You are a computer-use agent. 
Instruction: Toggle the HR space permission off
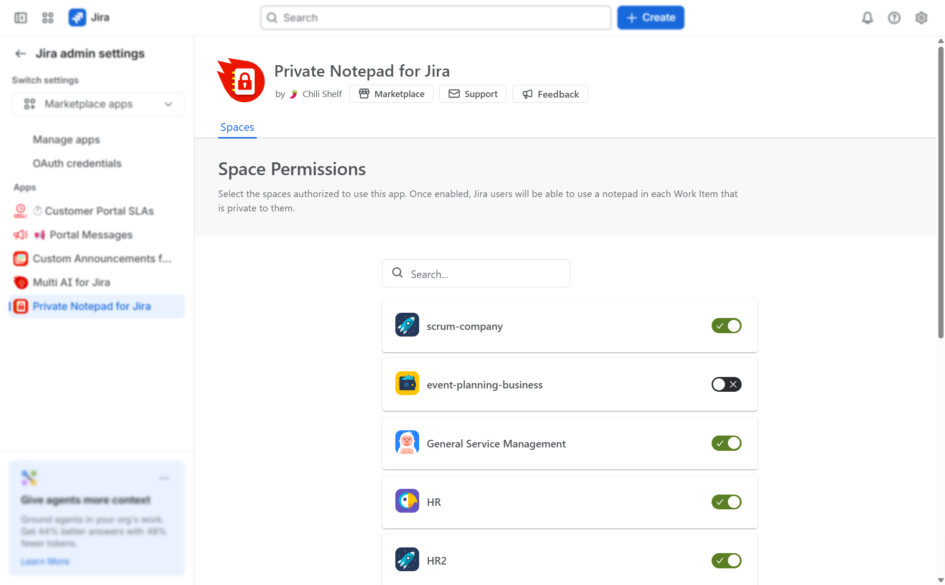[726, 502]
